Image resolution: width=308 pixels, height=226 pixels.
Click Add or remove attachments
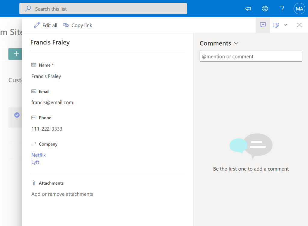62,194
